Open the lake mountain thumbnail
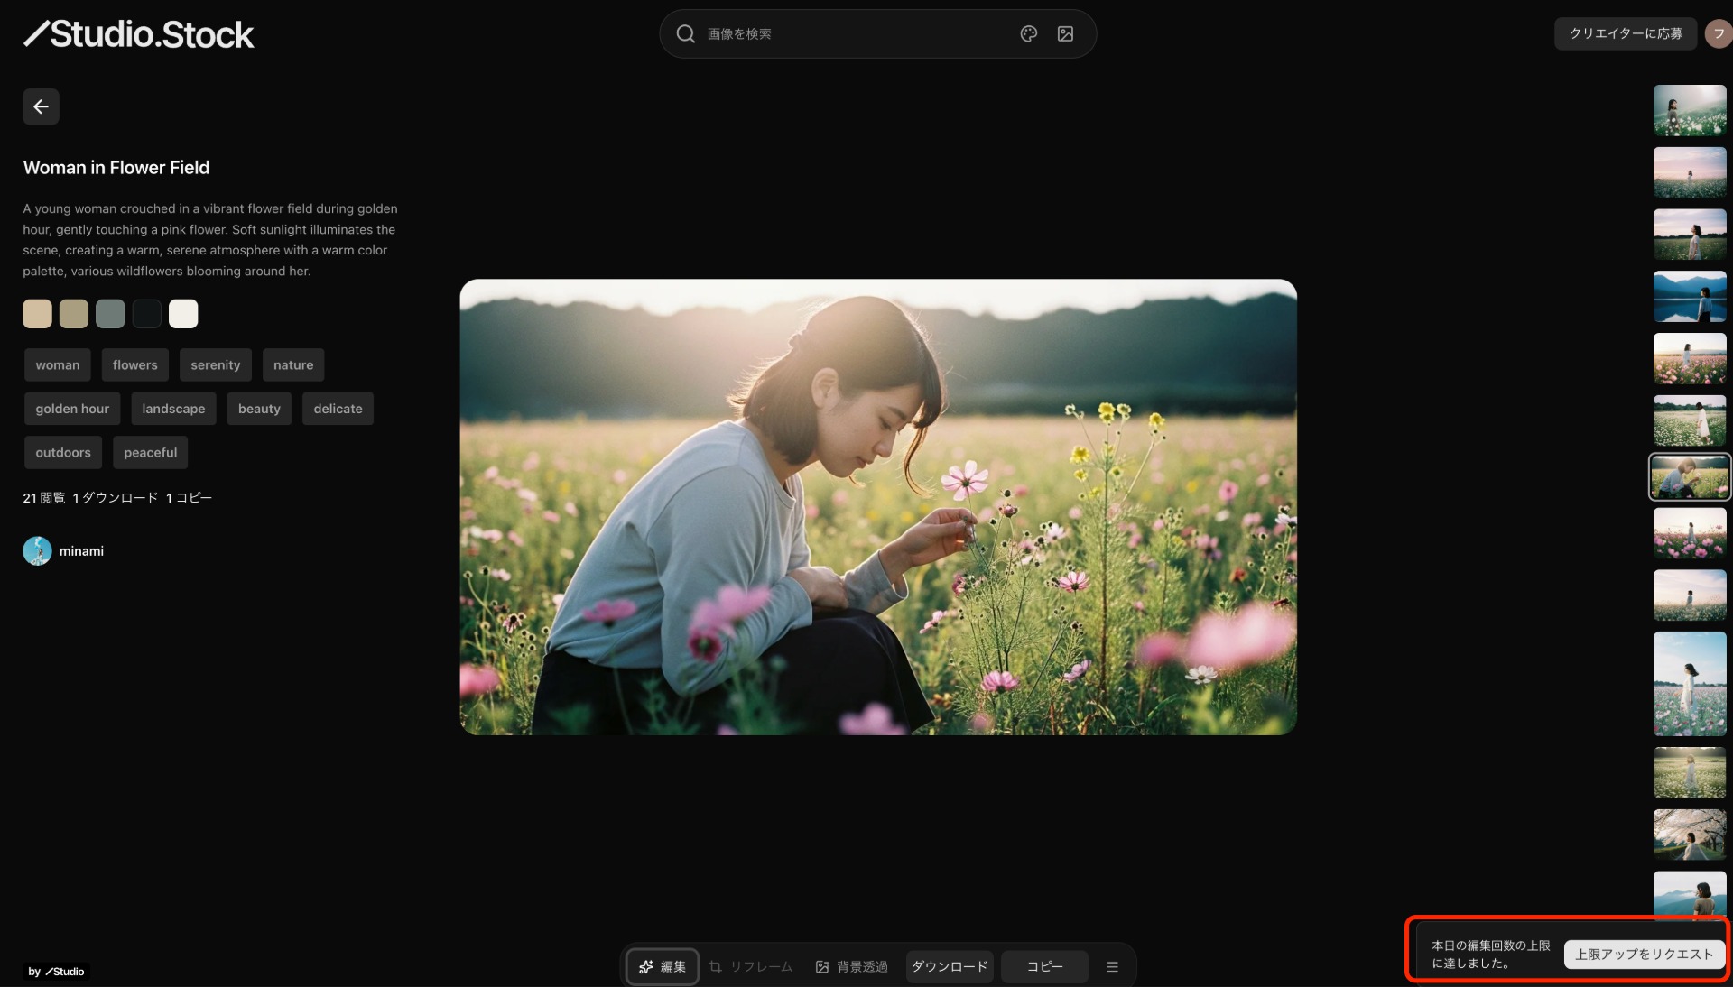Screen dimensions: 1733x987 point(1689,297)
